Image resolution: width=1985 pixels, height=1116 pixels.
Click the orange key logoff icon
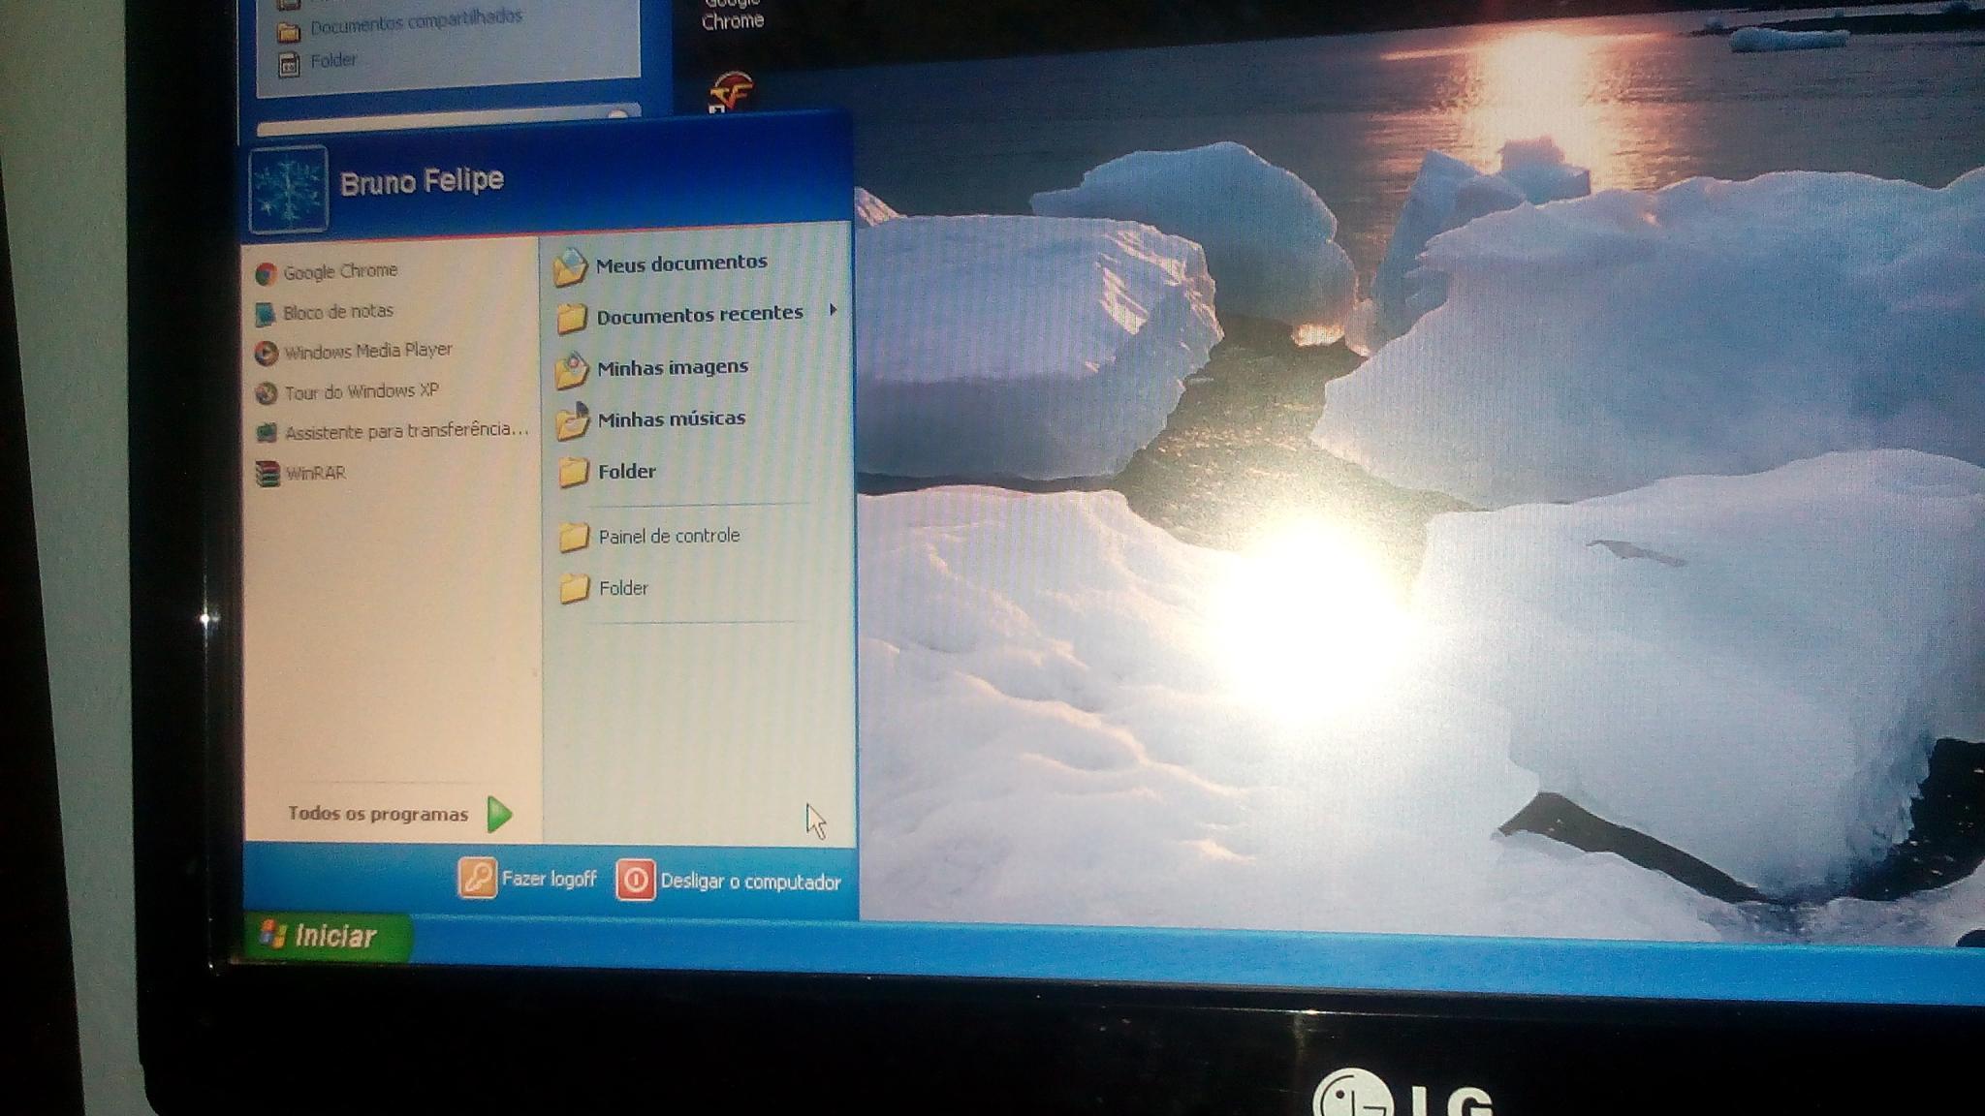(x=477, y=879)
